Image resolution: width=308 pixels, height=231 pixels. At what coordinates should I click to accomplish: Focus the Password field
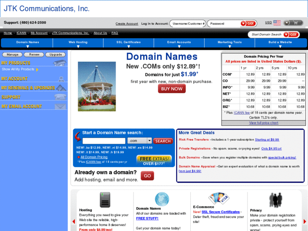pyautogui.click(x=224, y=24)
